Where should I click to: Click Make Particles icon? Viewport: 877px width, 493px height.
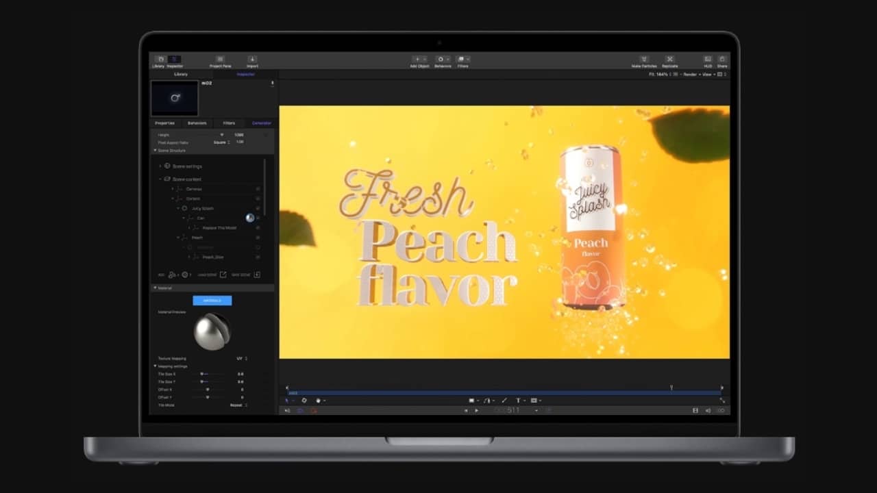643,60
